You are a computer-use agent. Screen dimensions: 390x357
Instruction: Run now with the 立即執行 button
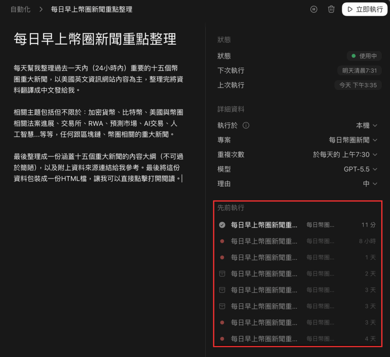[x=364, y=10]
